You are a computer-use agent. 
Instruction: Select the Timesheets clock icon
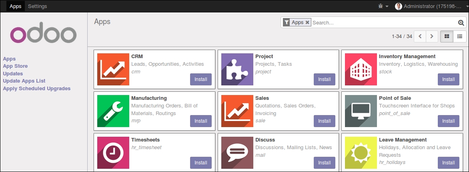point(113,153)
